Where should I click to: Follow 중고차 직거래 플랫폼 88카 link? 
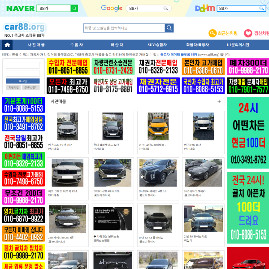(178, 55)
